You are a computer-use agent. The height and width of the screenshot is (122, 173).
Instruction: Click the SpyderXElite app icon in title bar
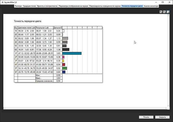point(2,2)
